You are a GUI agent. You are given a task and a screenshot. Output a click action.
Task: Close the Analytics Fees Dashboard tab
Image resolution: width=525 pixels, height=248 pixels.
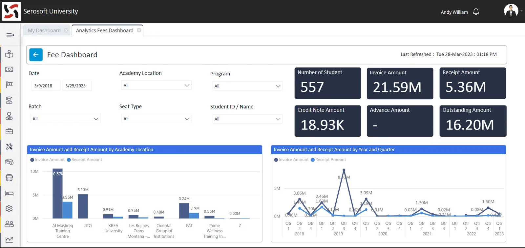(139, 30)
